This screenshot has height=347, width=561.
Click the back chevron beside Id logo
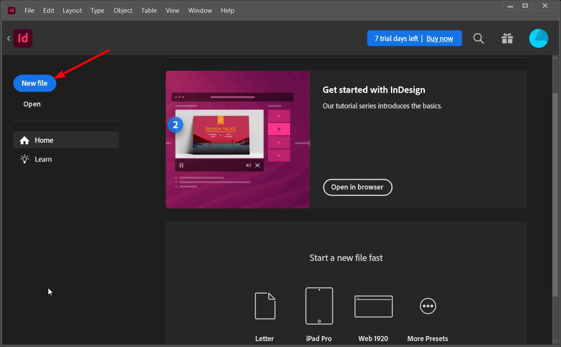click(x=8, y=39)
